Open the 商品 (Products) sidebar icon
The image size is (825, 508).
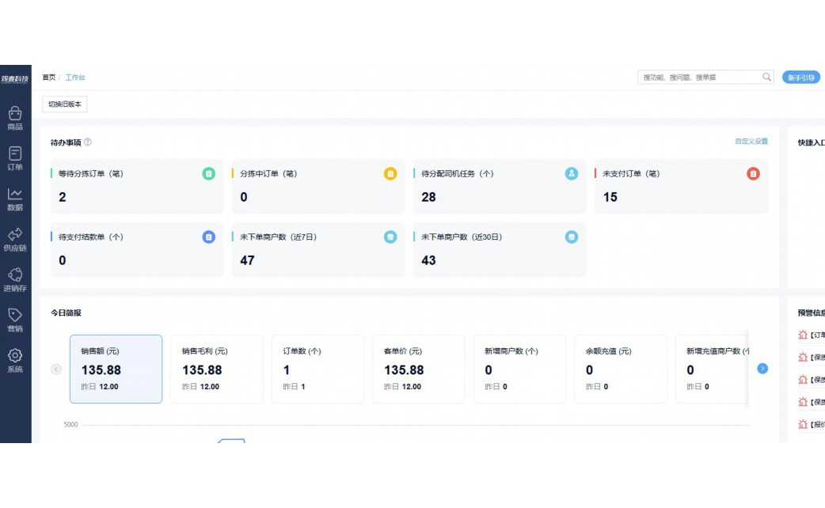[x=15, y=114]
